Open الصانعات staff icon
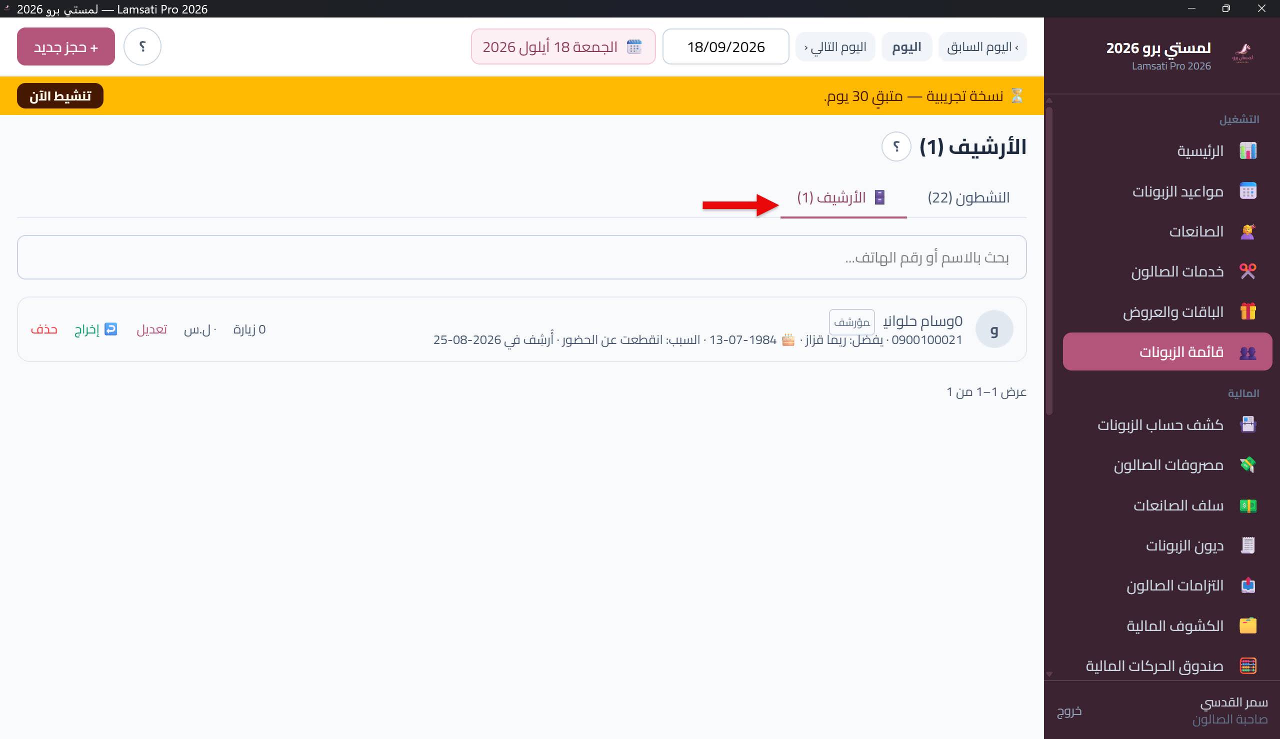 1247,231
